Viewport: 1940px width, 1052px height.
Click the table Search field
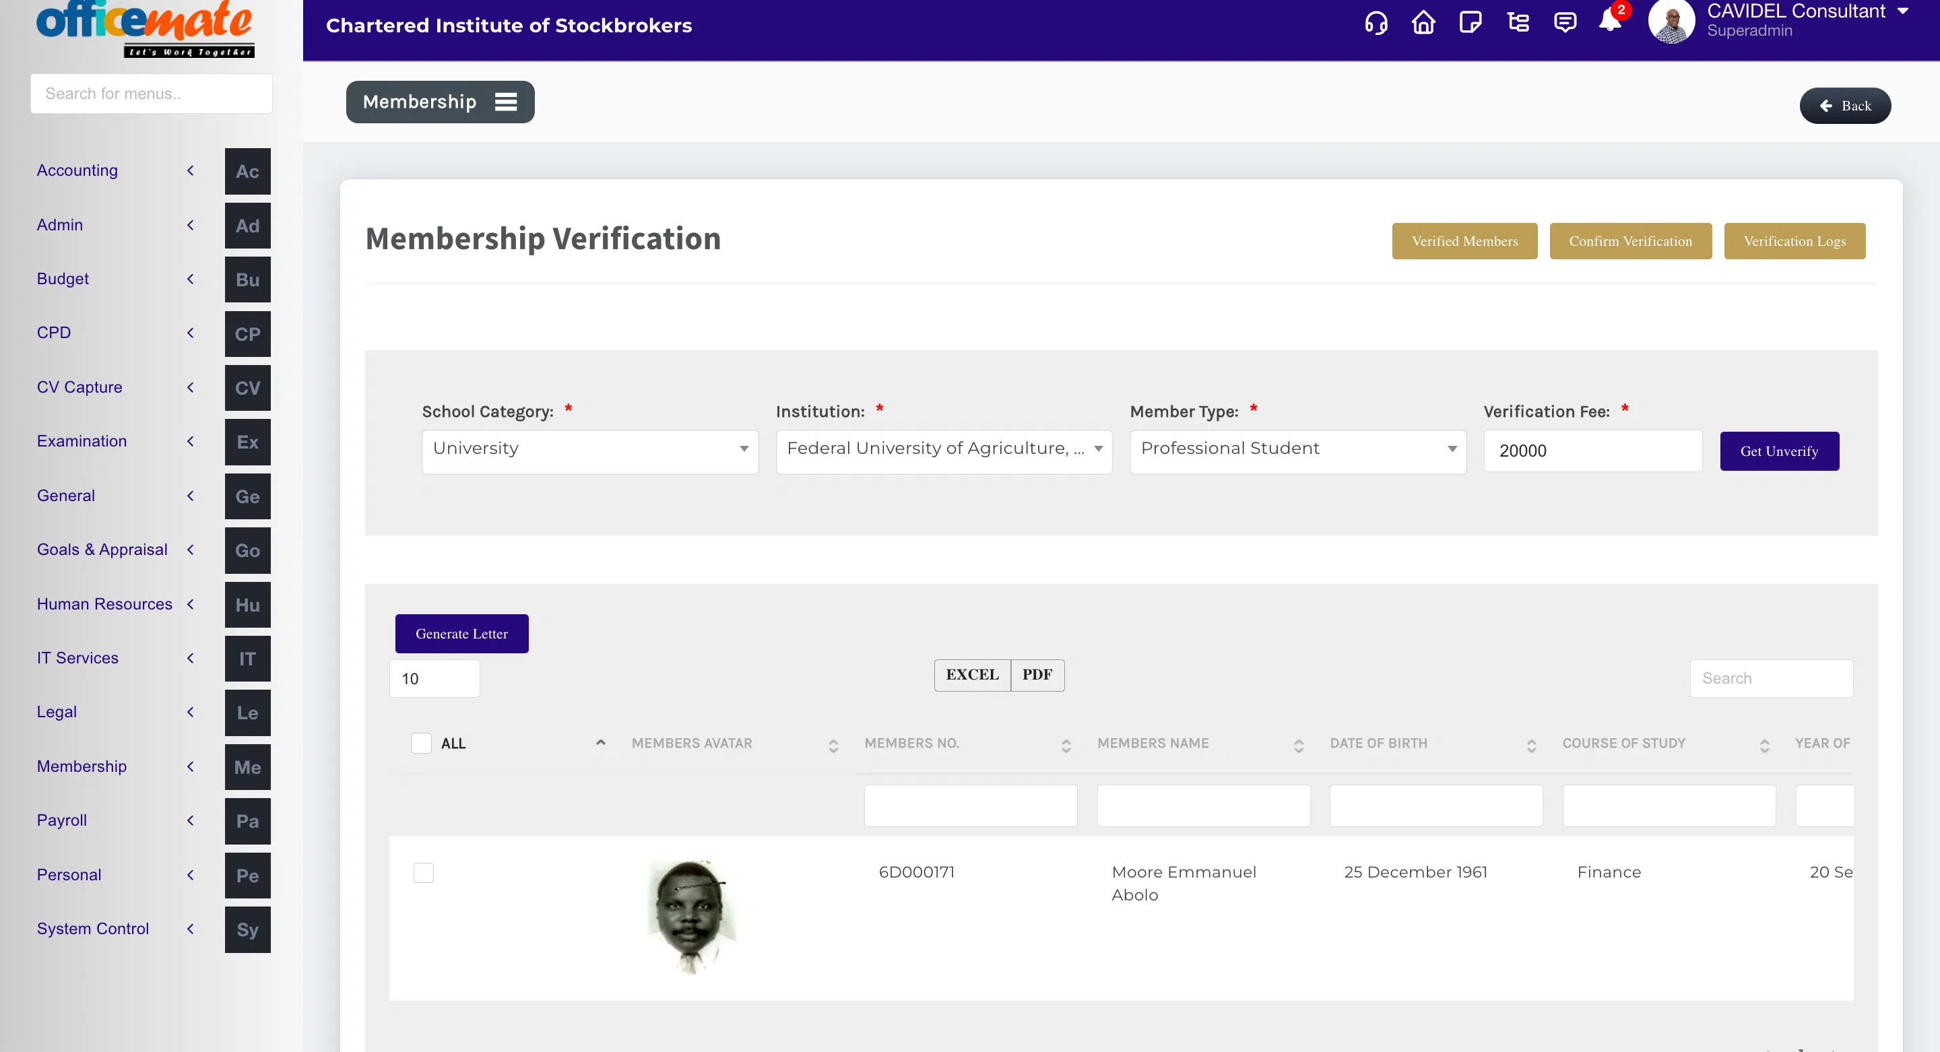point(1772,680)
